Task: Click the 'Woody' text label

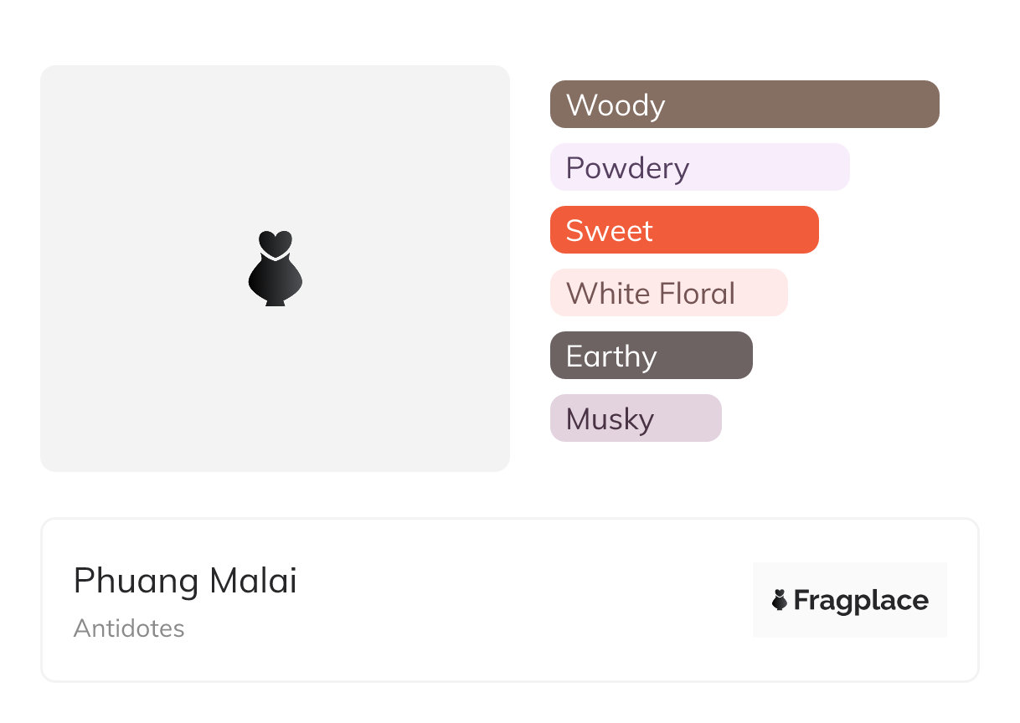Action: tap(616, 105)
